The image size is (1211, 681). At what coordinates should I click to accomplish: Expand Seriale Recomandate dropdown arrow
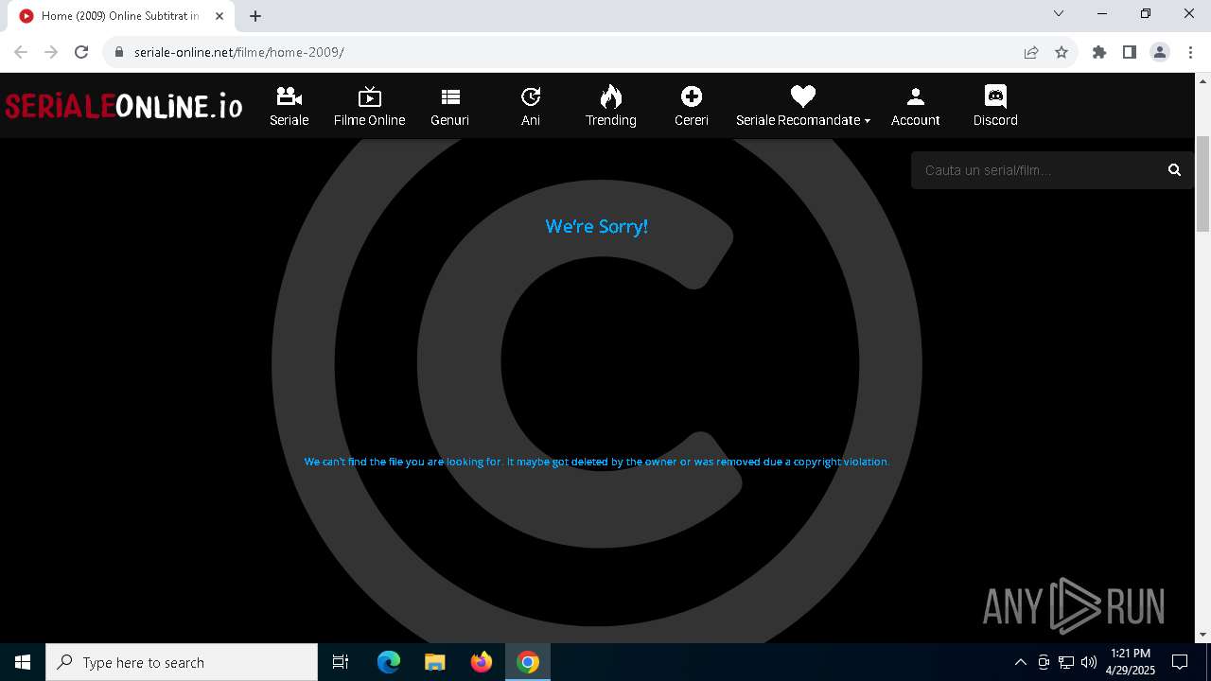tap(868, 121)
